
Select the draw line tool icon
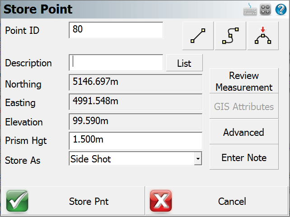point(198,36)
